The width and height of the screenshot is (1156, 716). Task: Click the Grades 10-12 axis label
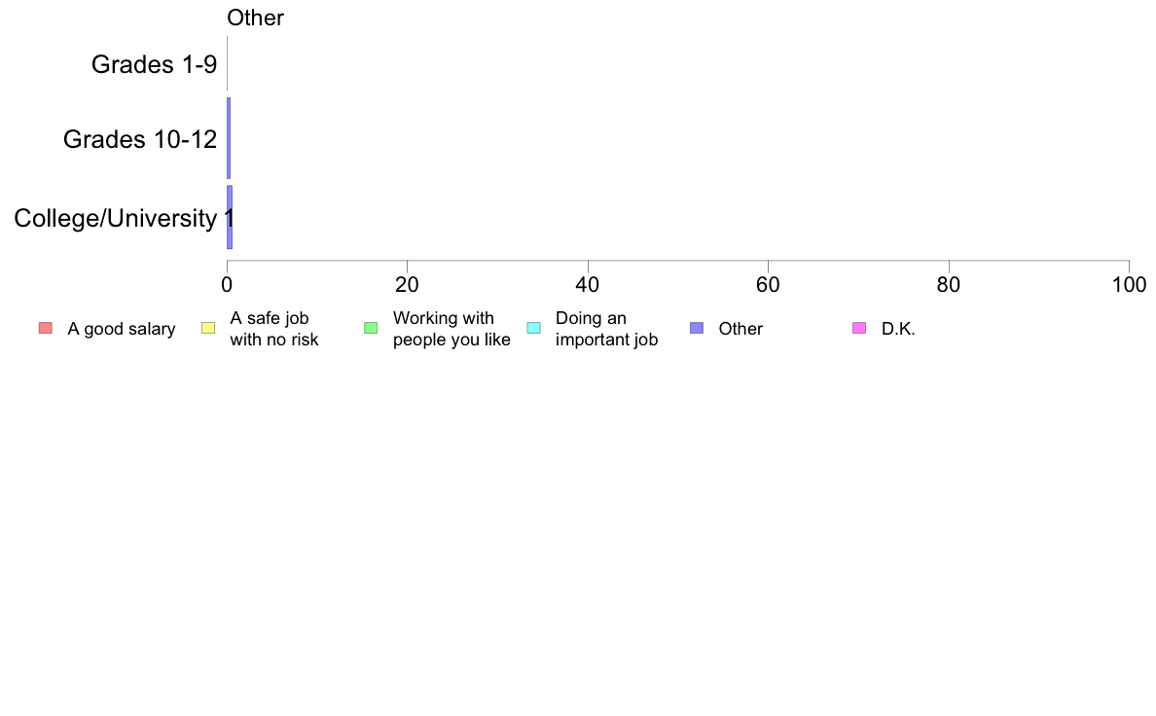pyautogui.click(x=140, y=139)
